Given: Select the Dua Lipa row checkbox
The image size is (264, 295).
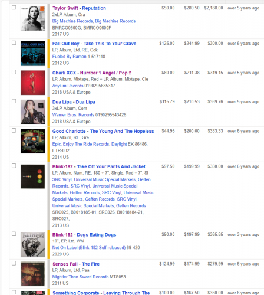Looking at the screenshot, I should pos(14,101).
